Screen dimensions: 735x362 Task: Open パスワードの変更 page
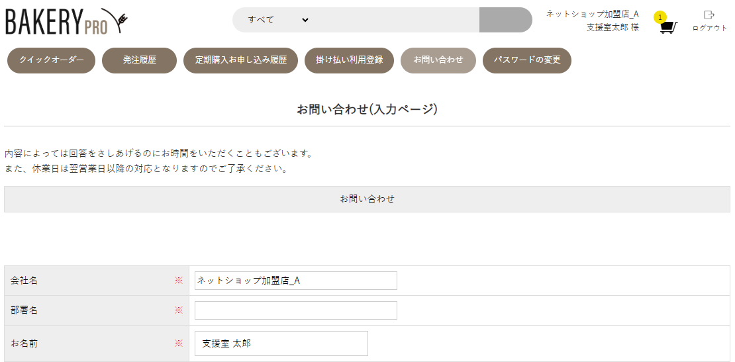(527, 60)
